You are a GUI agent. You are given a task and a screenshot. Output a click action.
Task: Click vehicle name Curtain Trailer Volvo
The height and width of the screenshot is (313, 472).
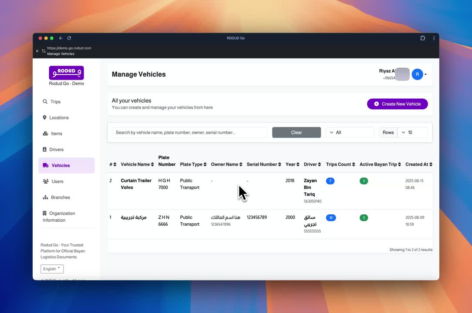tap(136, 184)
